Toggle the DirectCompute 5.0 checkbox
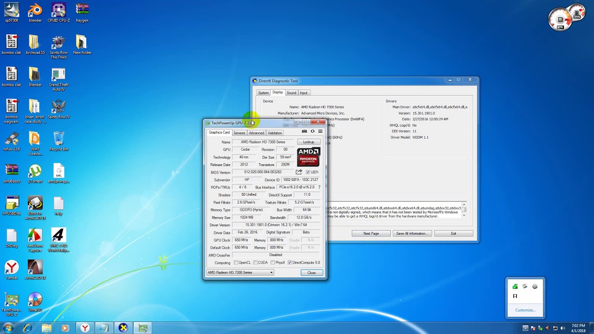Viewport: 594px width, 334px height. 290,263
